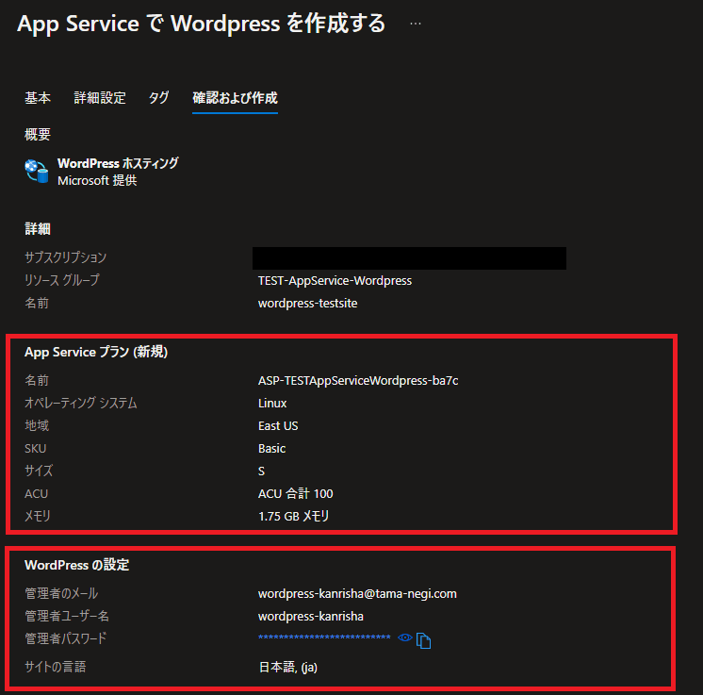Click the SKU value Basic

coord(271,449)
